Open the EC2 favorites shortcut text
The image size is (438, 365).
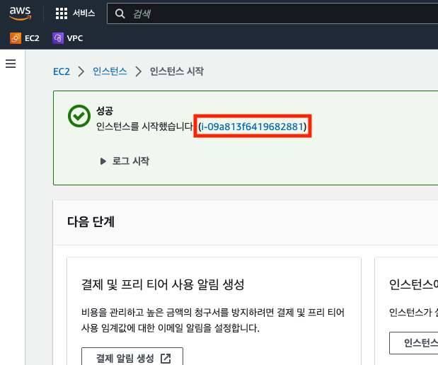[x=32, y=38]
